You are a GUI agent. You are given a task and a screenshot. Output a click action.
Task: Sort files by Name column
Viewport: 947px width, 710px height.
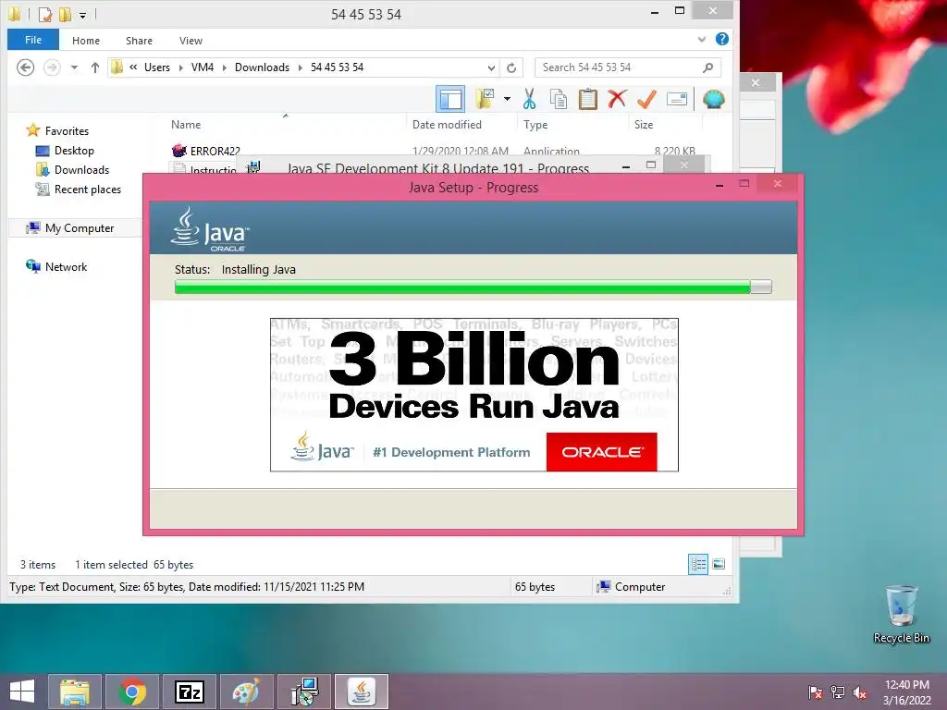point(185,125)
